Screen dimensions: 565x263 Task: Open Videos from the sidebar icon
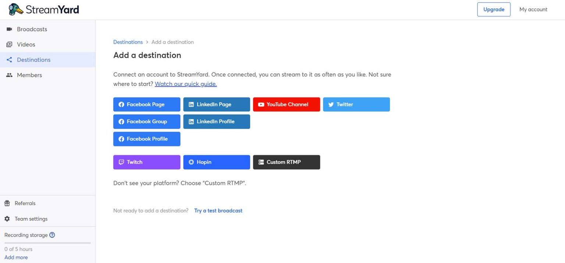coord(9,44)
